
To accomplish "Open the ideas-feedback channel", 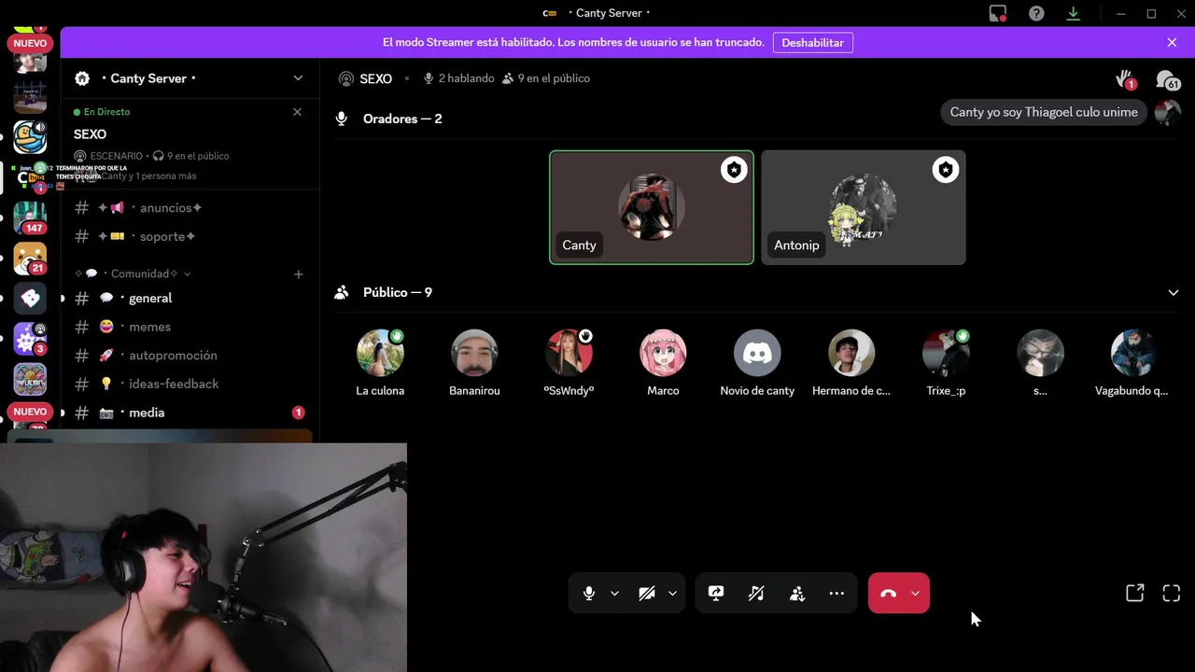I will (x=190, y=384).
